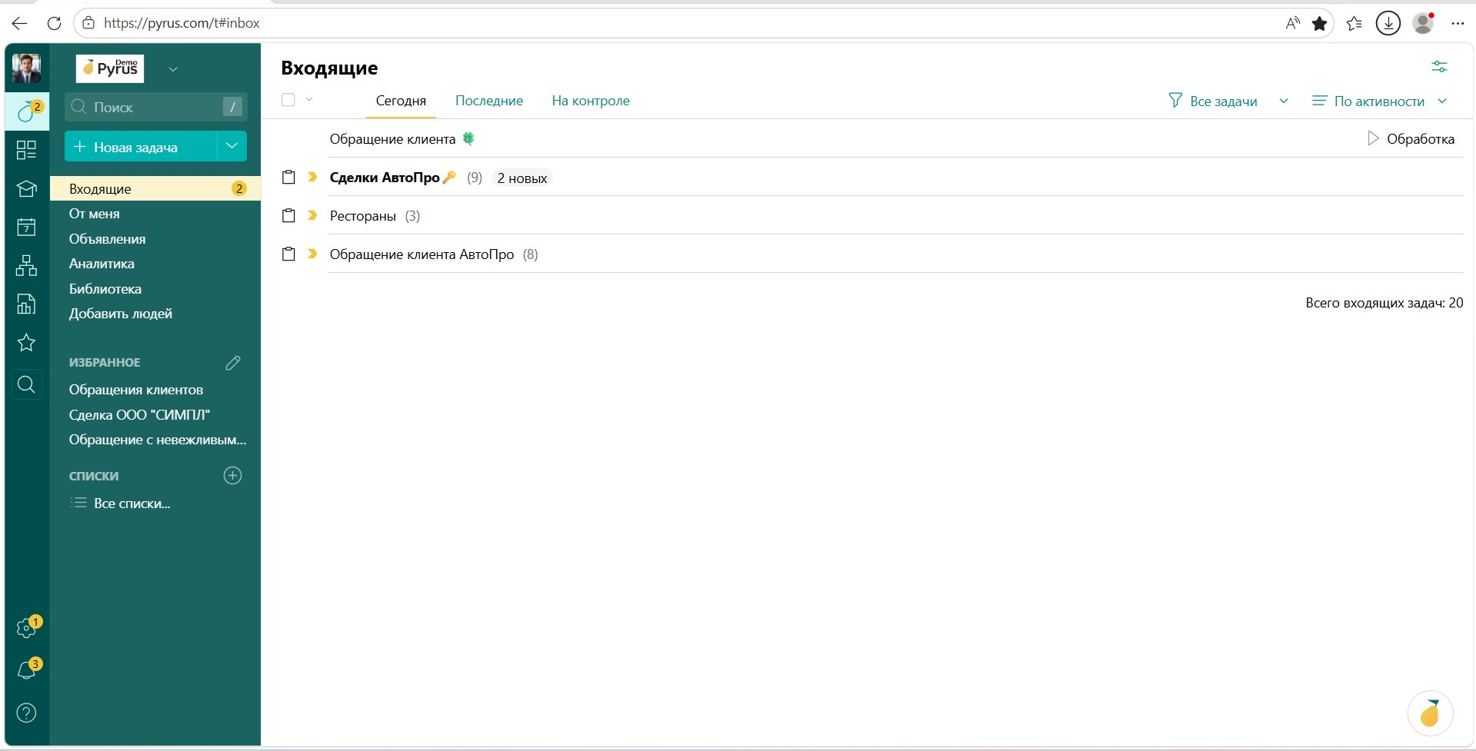The width and height of the screenshot is (1476, 751).
Task: Open the inbox settings sliders icon
Action: pyautogui.click(x=1439, y=67)
